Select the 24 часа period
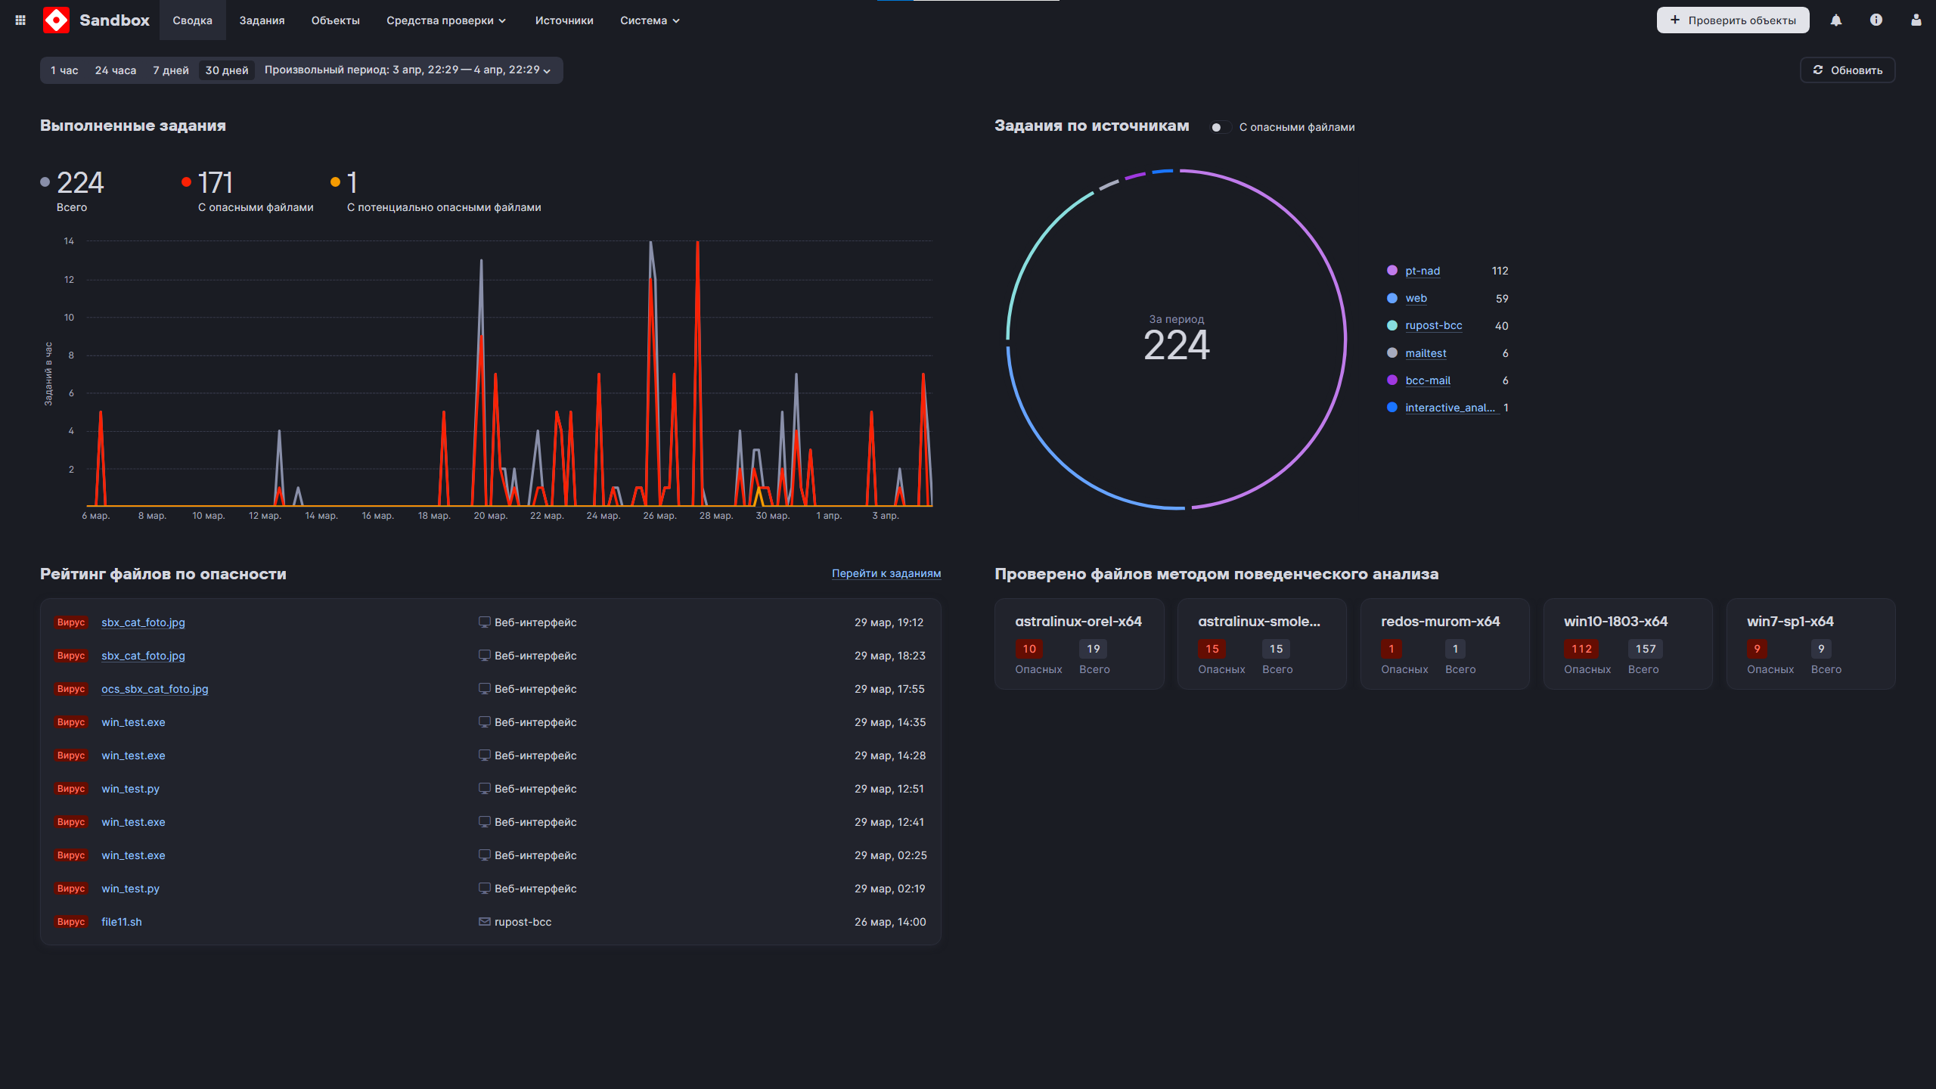Image resolution: width=1936 pixels, height=1089 pixels. click(116, 70)
